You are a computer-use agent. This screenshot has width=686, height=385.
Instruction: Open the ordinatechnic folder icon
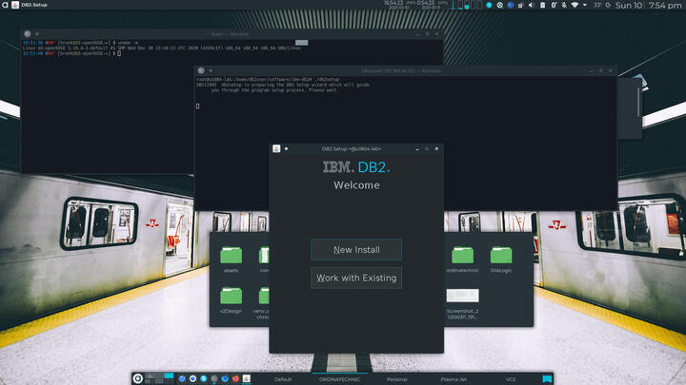[x=462, y=256]
